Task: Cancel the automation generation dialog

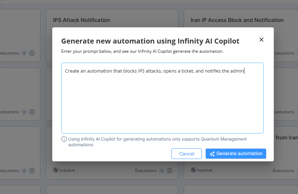Action: pos(187,154)
